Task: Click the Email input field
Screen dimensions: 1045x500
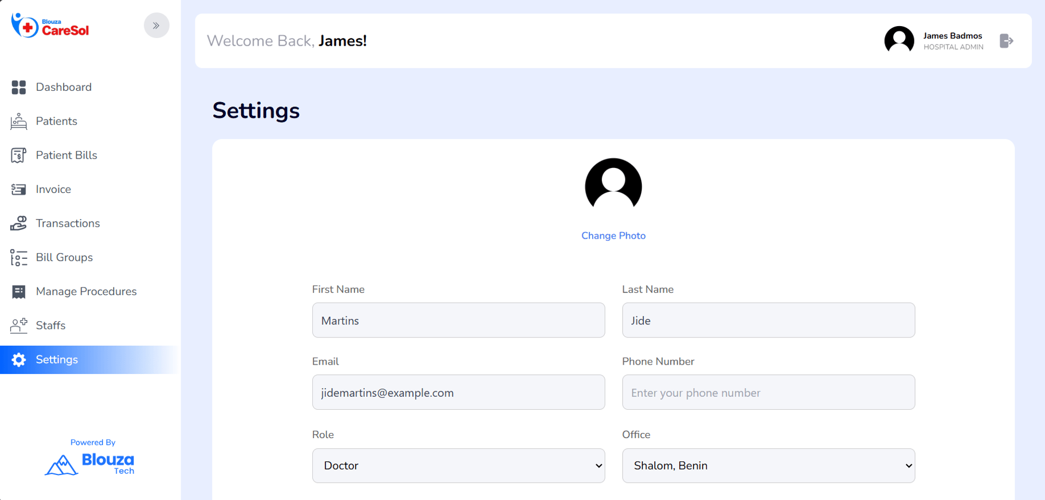Action: [458, 392]
